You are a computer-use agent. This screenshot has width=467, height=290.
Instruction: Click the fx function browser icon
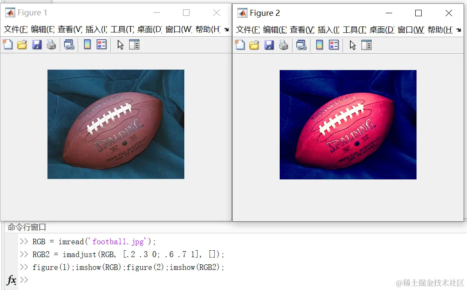pyautogui.click(x=11, y=280)
